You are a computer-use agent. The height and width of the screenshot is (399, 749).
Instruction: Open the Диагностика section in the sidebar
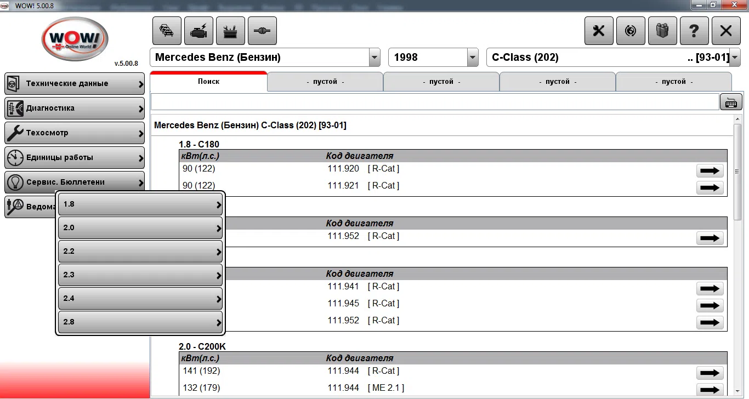(x=75, y=108)
